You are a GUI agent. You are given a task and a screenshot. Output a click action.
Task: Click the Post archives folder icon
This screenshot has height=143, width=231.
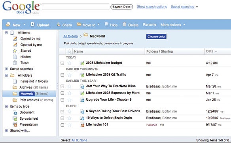[x=15, y=100]
